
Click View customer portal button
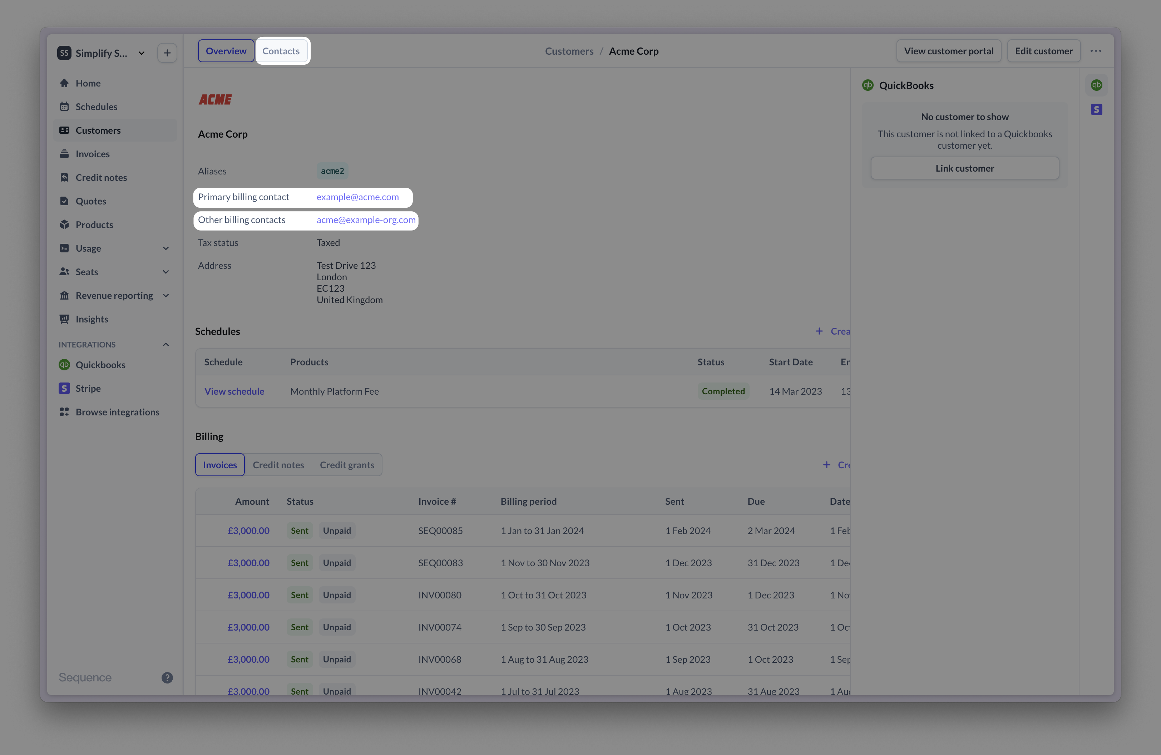coord(948,51)
